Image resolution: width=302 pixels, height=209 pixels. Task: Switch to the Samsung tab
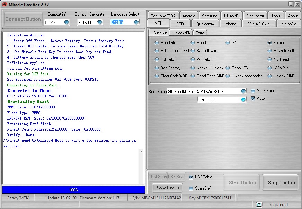(x=210, y=16)
